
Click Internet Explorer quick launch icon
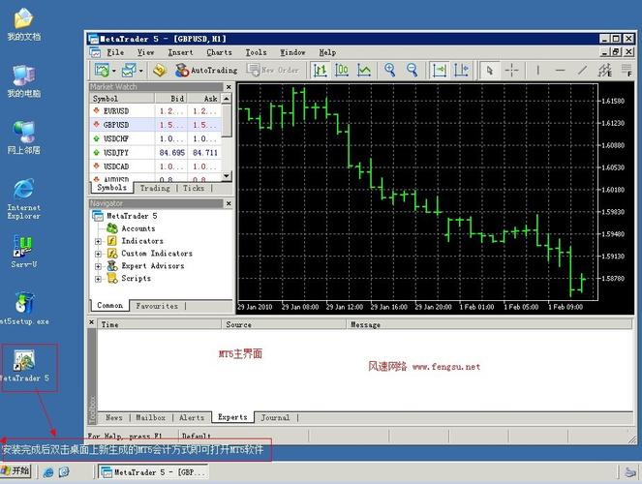point(47,472)
